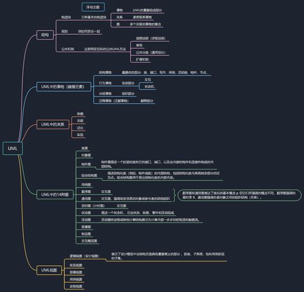Click the 达到特定目标的公共UML方法 topic

[105, 49]
